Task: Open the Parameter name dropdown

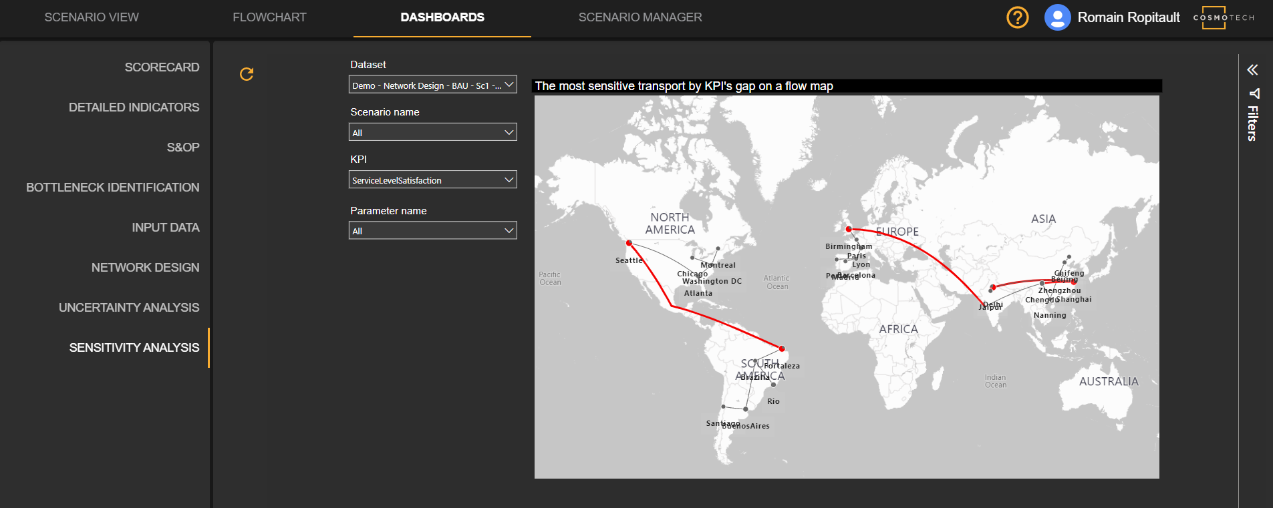Action: (x=432, y=230)
